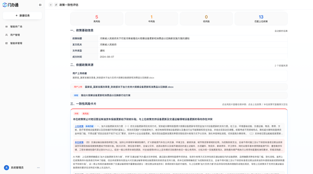Viewport: 313px width, 174px height.
Task: Open 智能体广场 in the sidebar
Action: tap(16, 26)
